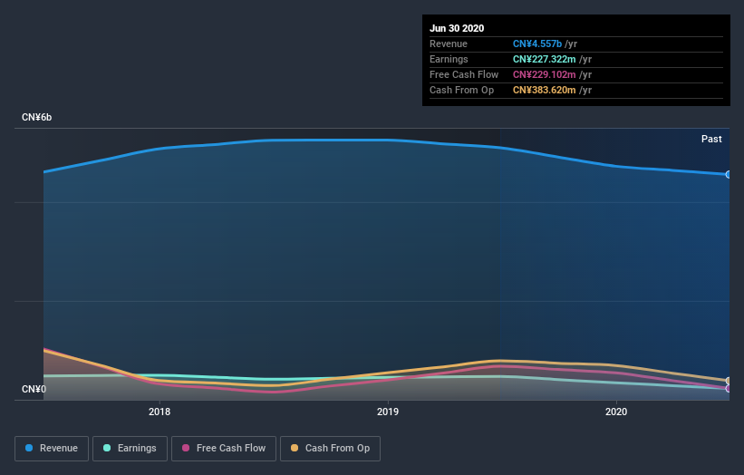Screen dimensions: 744x475
Task: Click the 2018 x-axis label
Action: click(159, 412)
